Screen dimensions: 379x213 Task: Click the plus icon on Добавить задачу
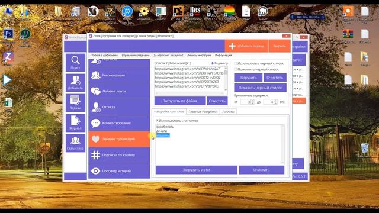pos(232,46)
